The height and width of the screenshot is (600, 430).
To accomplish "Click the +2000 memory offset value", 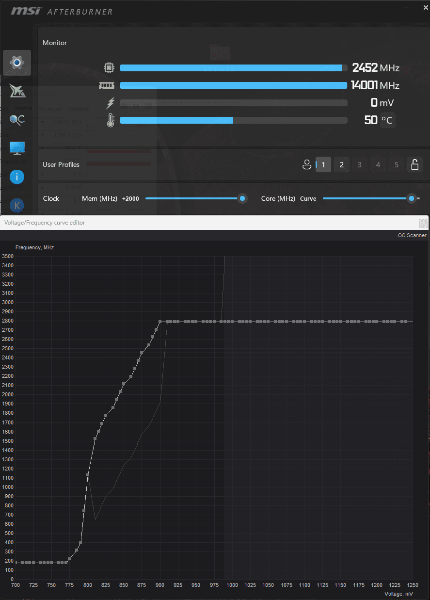I will [x=130, y=199].
